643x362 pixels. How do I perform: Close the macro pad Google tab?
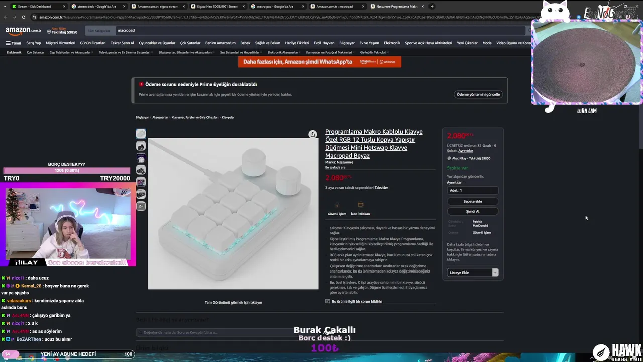click(303, 6)
